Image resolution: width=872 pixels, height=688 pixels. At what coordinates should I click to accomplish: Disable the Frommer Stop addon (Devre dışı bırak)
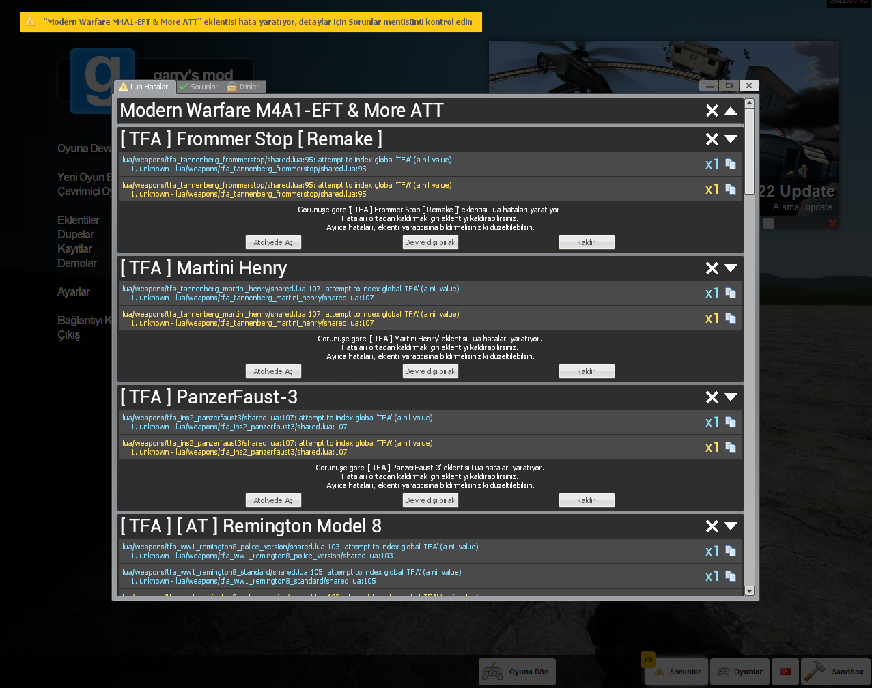pos(430,242)
